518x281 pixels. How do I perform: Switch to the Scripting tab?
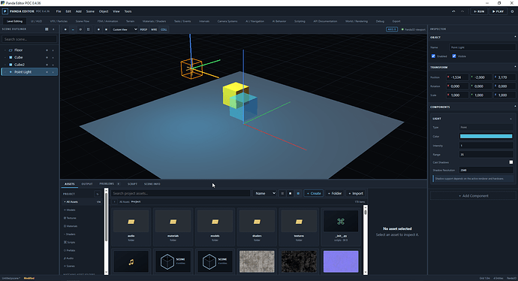(x=300, y=21)
